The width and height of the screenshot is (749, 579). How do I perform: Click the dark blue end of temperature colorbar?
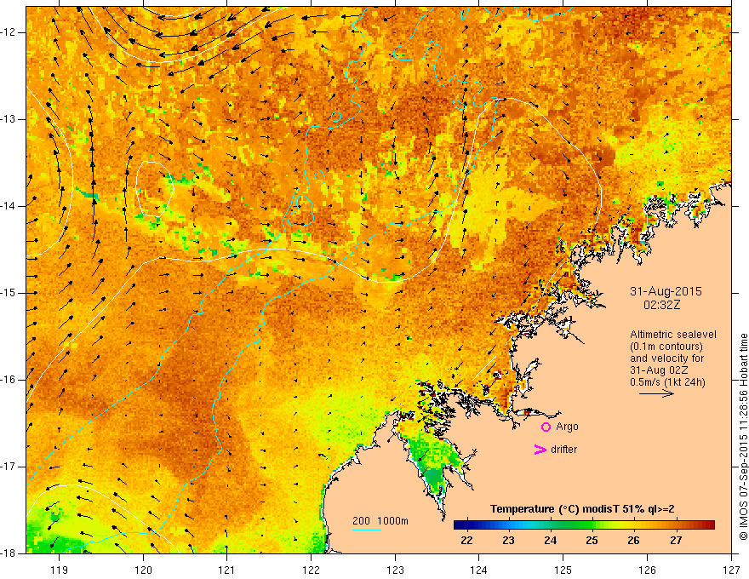[460, 525]
